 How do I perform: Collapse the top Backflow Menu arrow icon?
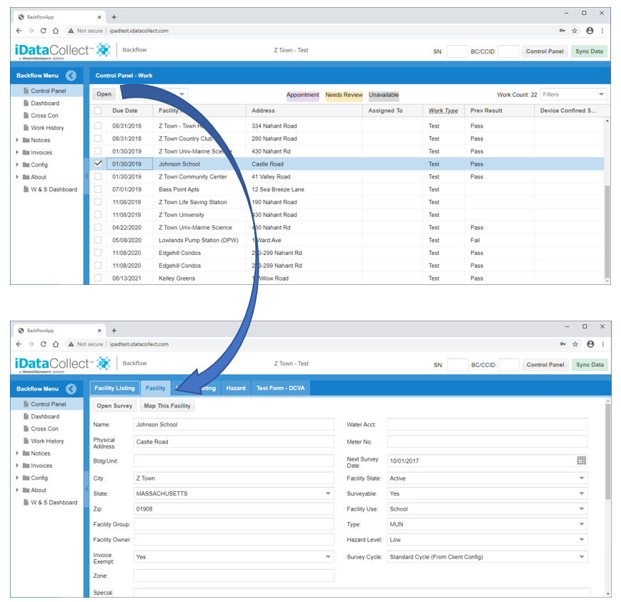click(x=71, y=76)
